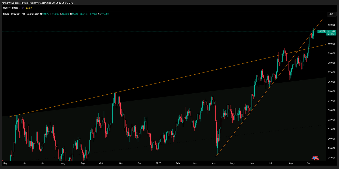This screenshot has height=169, width=339.
Task: Open the USD currency selector
Action: click(331, 14)
